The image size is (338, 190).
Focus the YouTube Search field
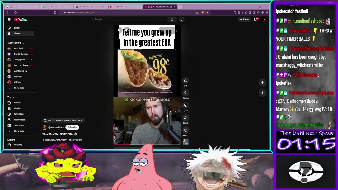pos(130,19)
